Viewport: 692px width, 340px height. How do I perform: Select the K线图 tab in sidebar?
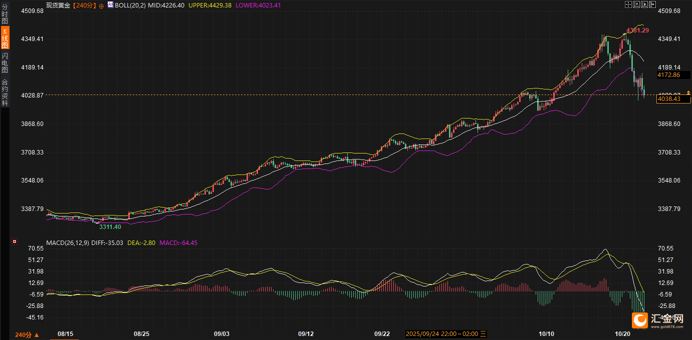(5, 38)
